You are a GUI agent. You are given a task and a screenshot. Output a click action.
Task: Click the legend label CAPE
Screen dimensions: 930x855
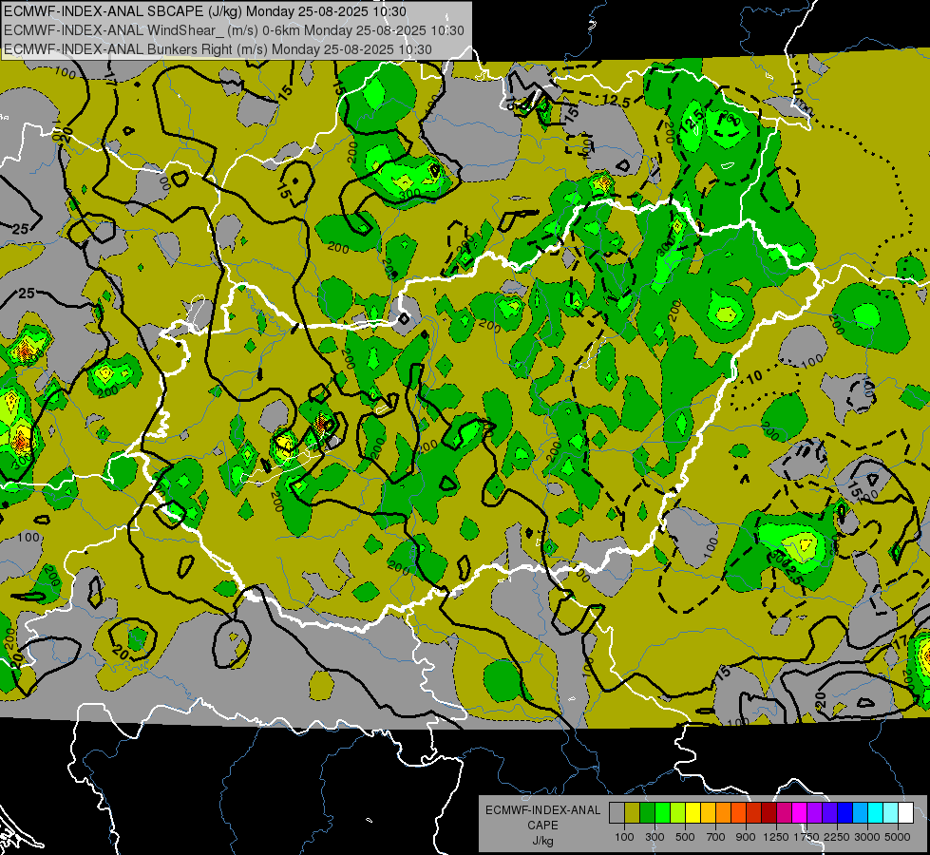tap(542, 826)
